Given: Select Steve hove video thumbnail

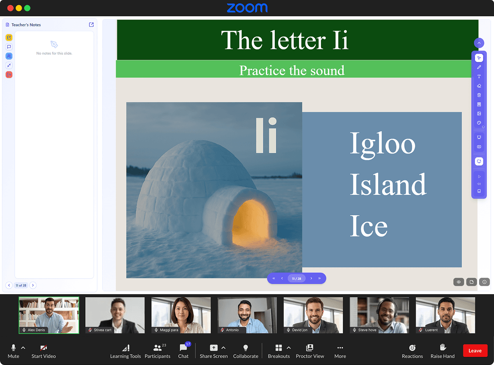Looking at the screenshot, I should [380, 315].
